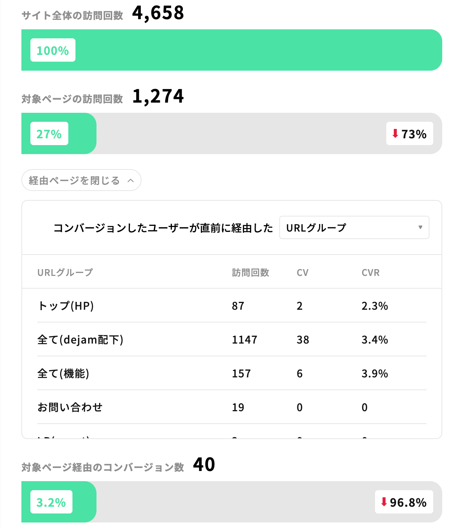Click the red decrease arrow beside 73%

coord(395,133)
